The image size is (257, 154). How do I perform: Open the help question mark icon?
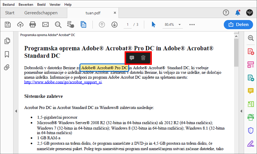tap(226, 12)
